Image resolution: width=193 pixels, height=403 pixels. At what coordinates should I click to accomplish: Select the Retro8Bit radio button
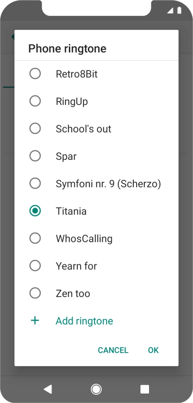(x=35, y=74)
